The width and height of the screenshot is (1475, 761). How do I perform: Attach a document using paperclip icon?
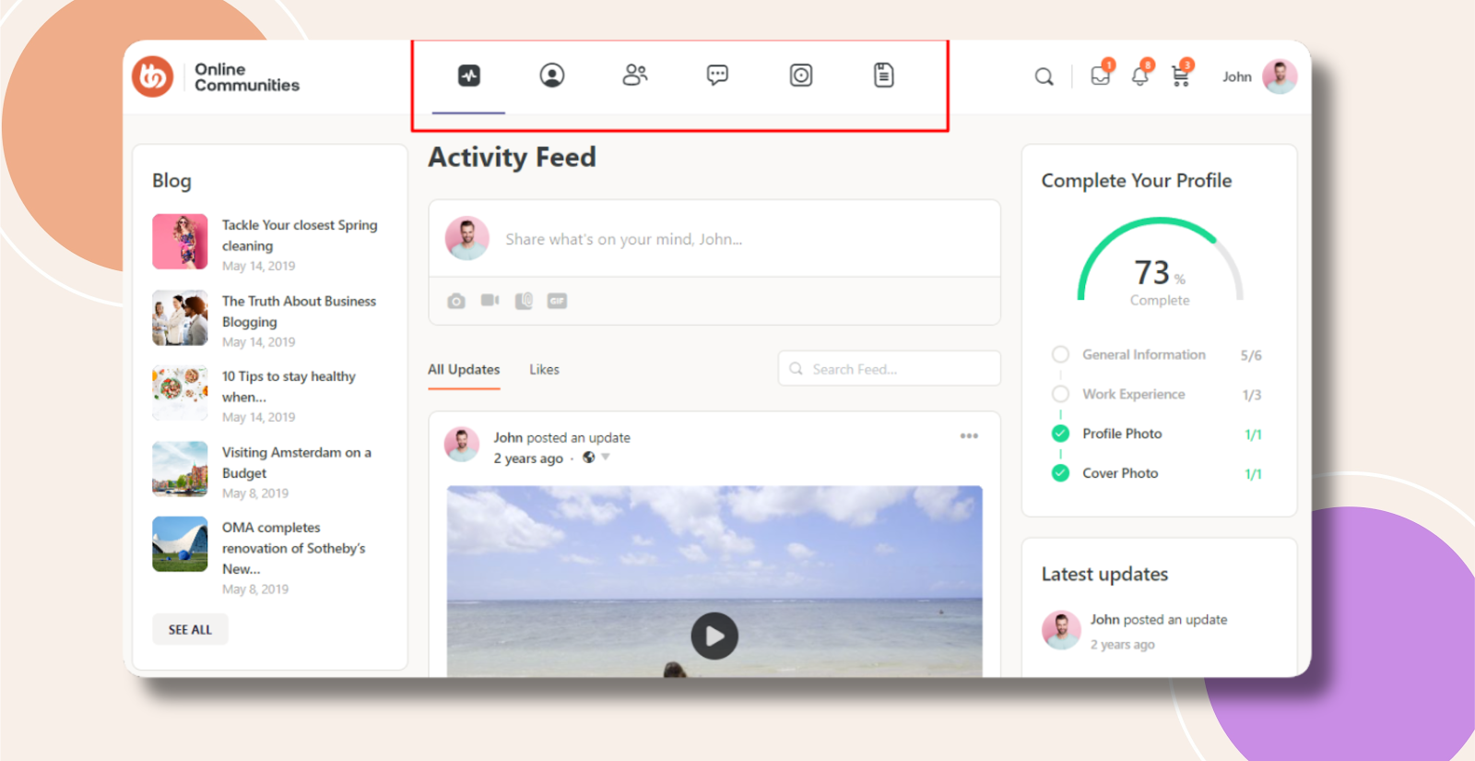(x=524, y=301)
